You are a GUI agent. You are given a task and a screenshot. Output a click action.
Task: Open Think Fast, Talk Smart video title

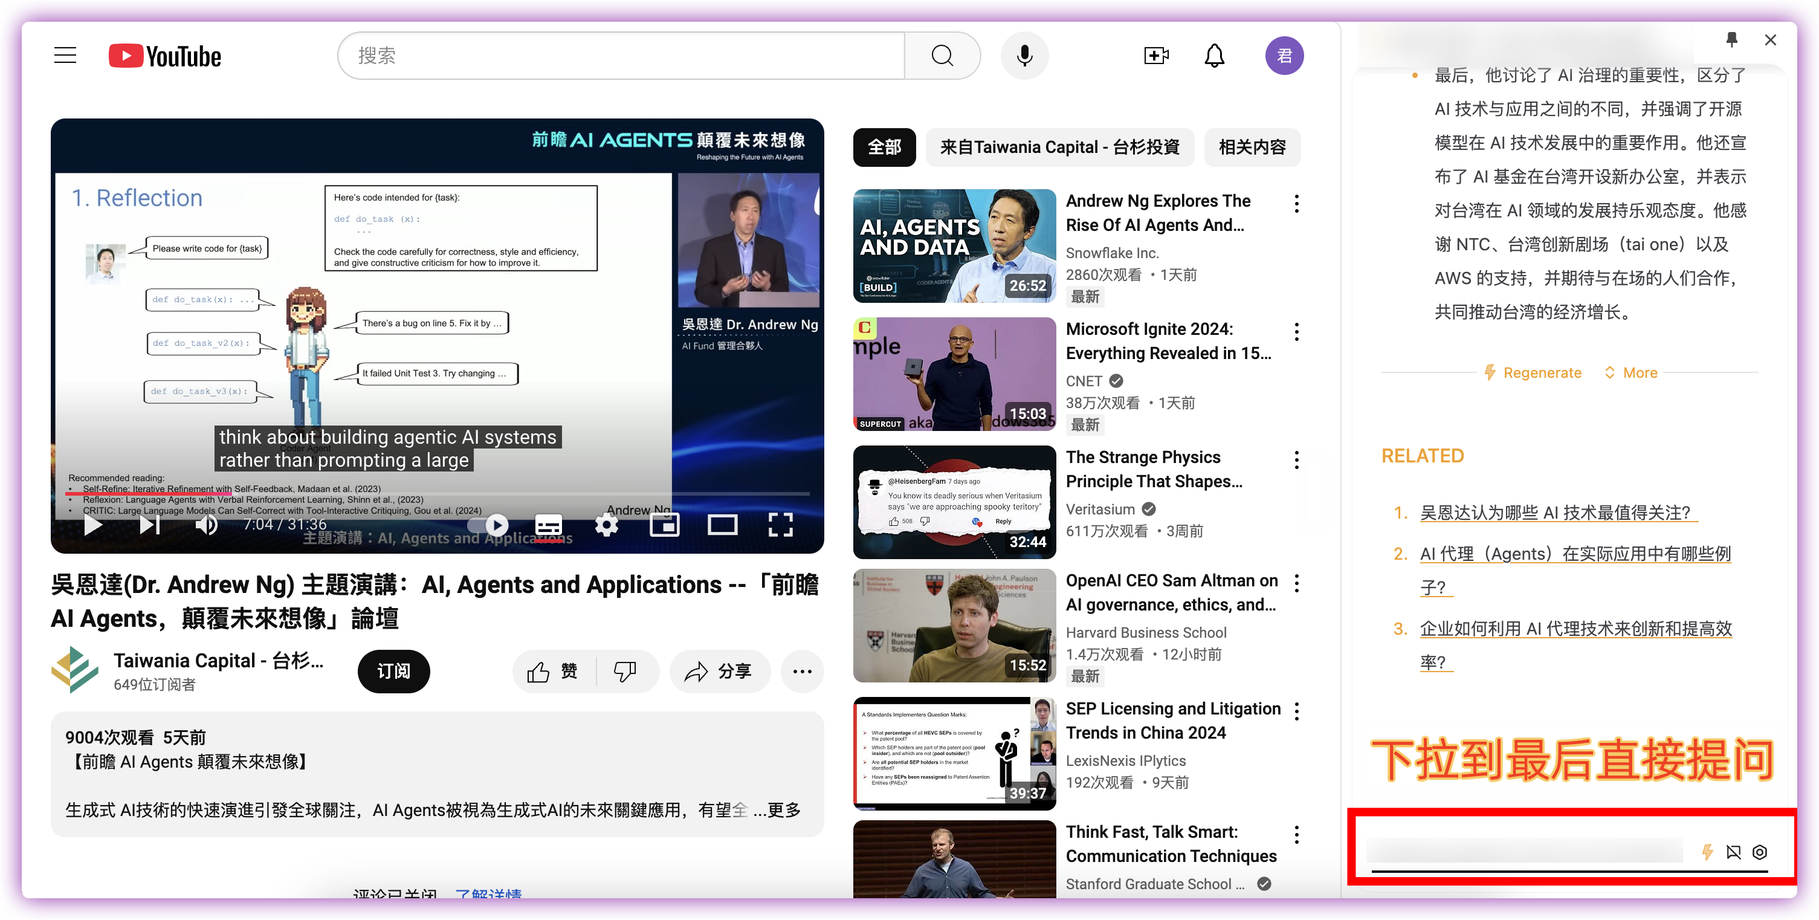1171,844
